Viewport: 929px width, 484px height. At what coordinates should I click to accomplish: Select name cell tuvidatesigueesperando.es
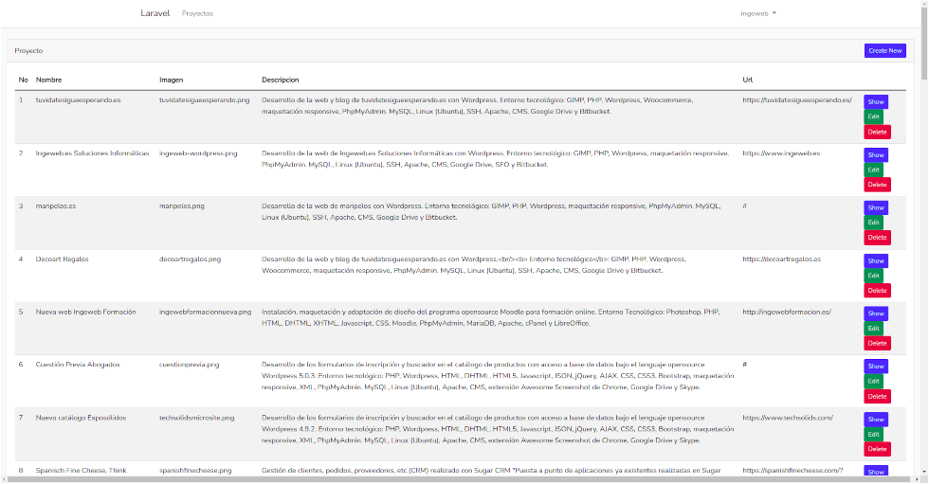[x=78, y=100]
